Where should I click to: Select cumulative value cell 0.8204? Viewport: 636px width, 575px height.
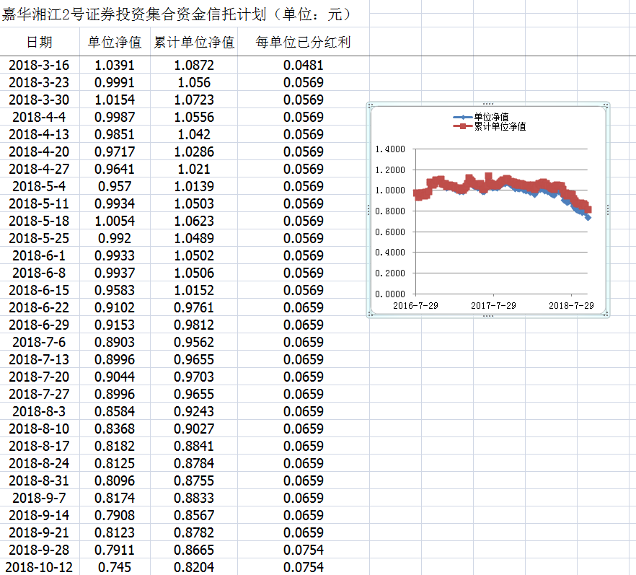(x=194, y=567)
